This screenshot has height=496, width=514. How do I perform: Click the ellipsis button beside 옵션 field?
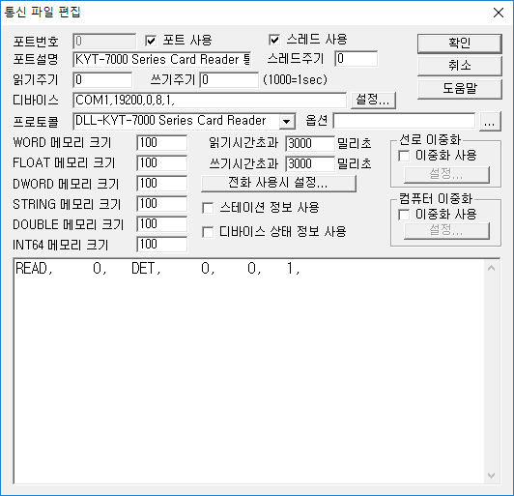[x=490, y=122]
